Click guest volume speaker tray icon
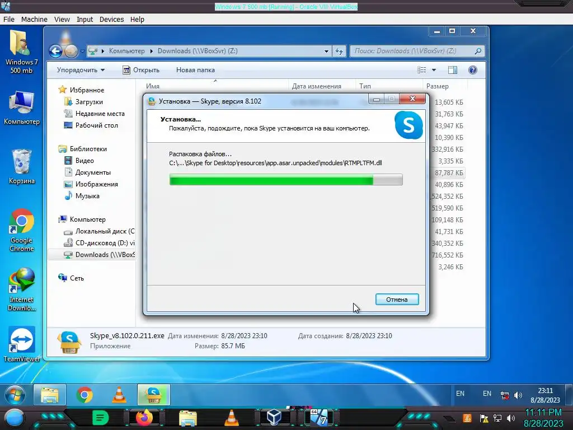This screenshot has width=573, height=430. [518, 395]
